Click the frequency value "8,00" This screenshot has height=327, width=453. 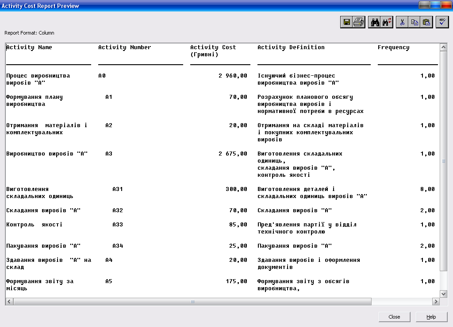(428, 189)
